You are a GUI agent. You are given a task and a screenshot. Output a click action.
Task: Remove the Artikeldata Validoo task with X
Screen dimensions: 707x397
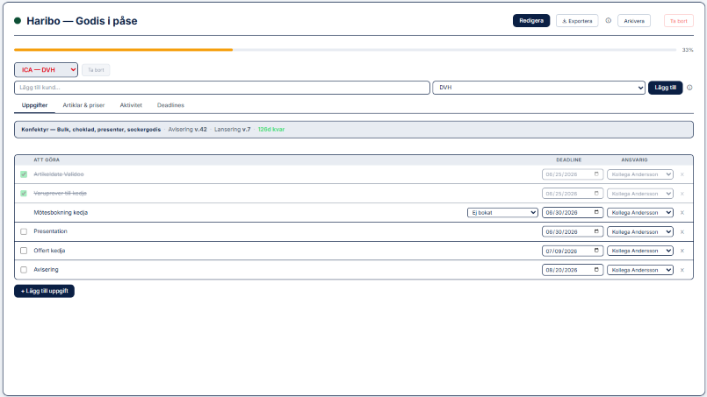pyautogui.click(x=682, y=174)
